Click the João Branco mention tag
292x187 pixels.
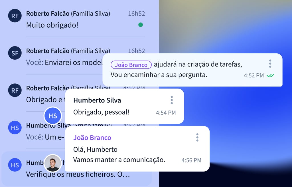coord(131,65)
